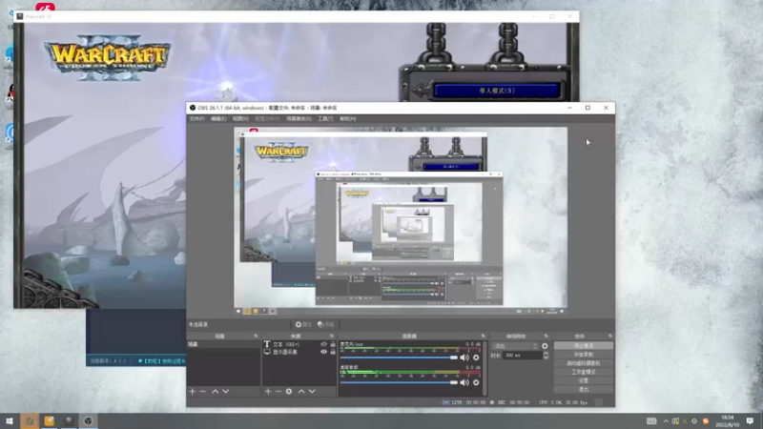Open the 麦克风/Aux audio settings gear

pyautogui.click(x=476, y=357)
